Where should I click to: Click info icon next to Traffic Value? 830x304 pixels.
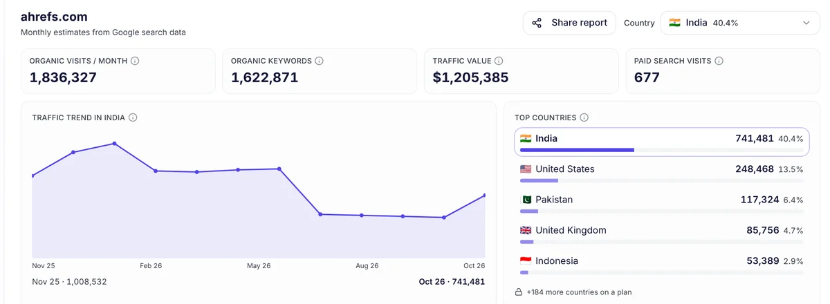pos(499,61)
